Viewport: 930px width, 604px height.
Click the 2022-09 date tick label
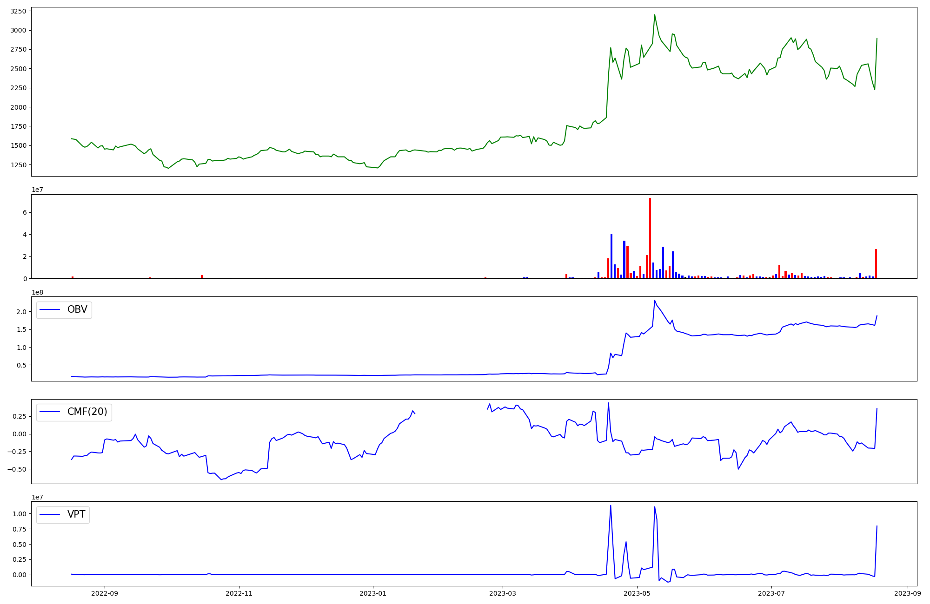point(105,593)
